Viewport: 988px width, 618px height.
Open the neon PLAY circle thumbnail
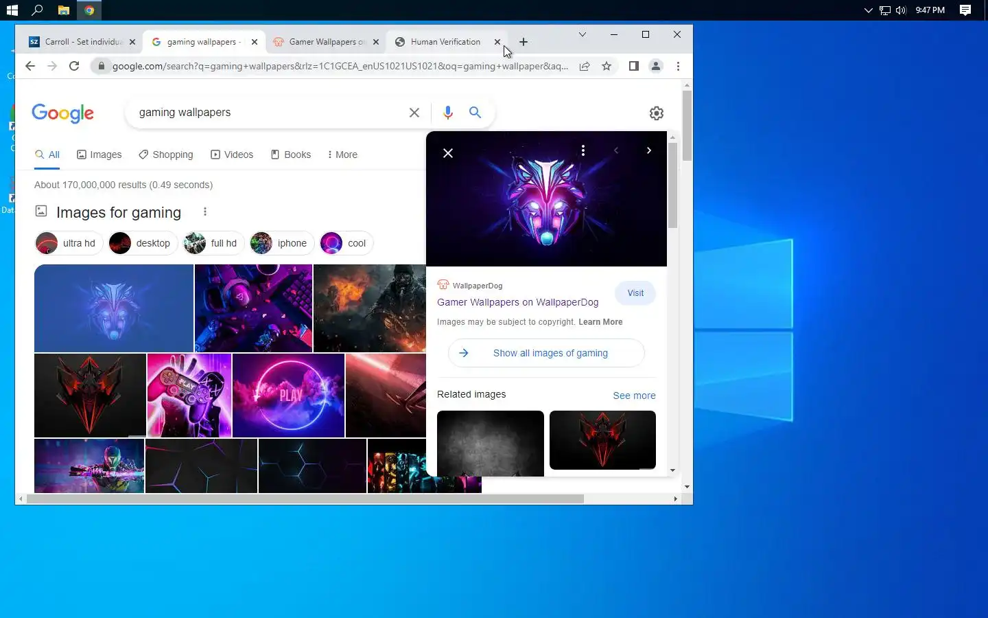[288, 396]
